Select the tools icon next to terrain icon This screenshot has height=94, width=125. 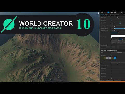[105, 13]
